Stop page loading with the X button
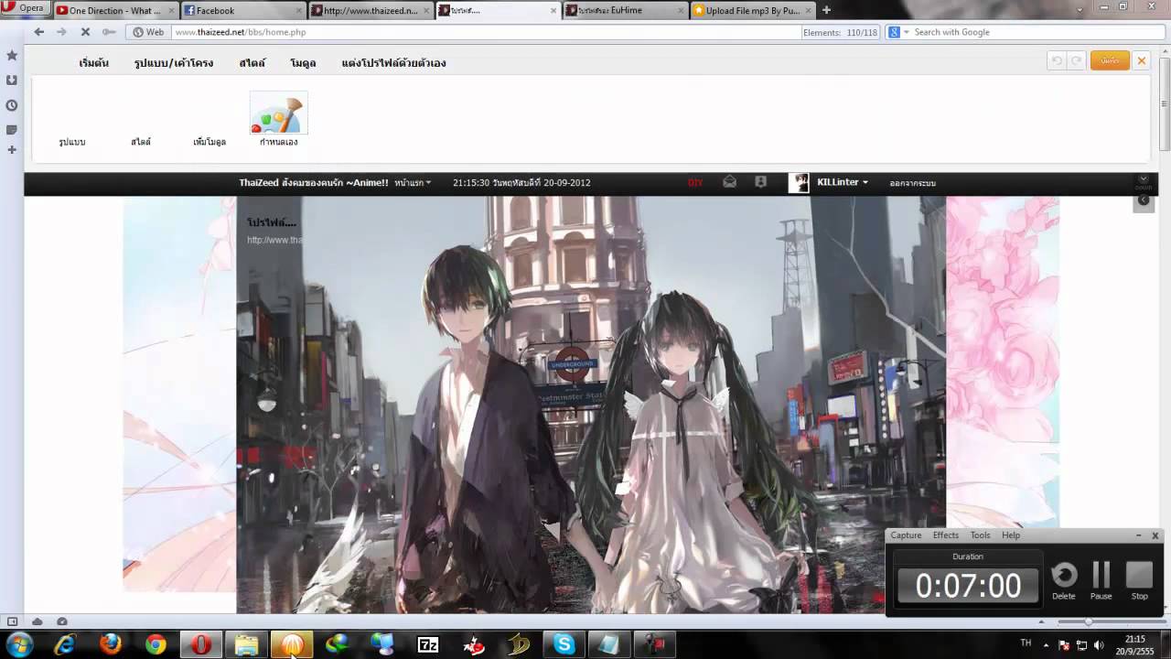1171x659 pixels. tap(85, 32)
